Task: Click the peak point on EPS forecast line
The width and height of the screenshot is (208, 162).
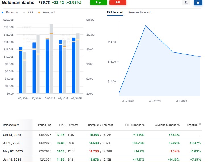Action: click(x=145, y=26)
